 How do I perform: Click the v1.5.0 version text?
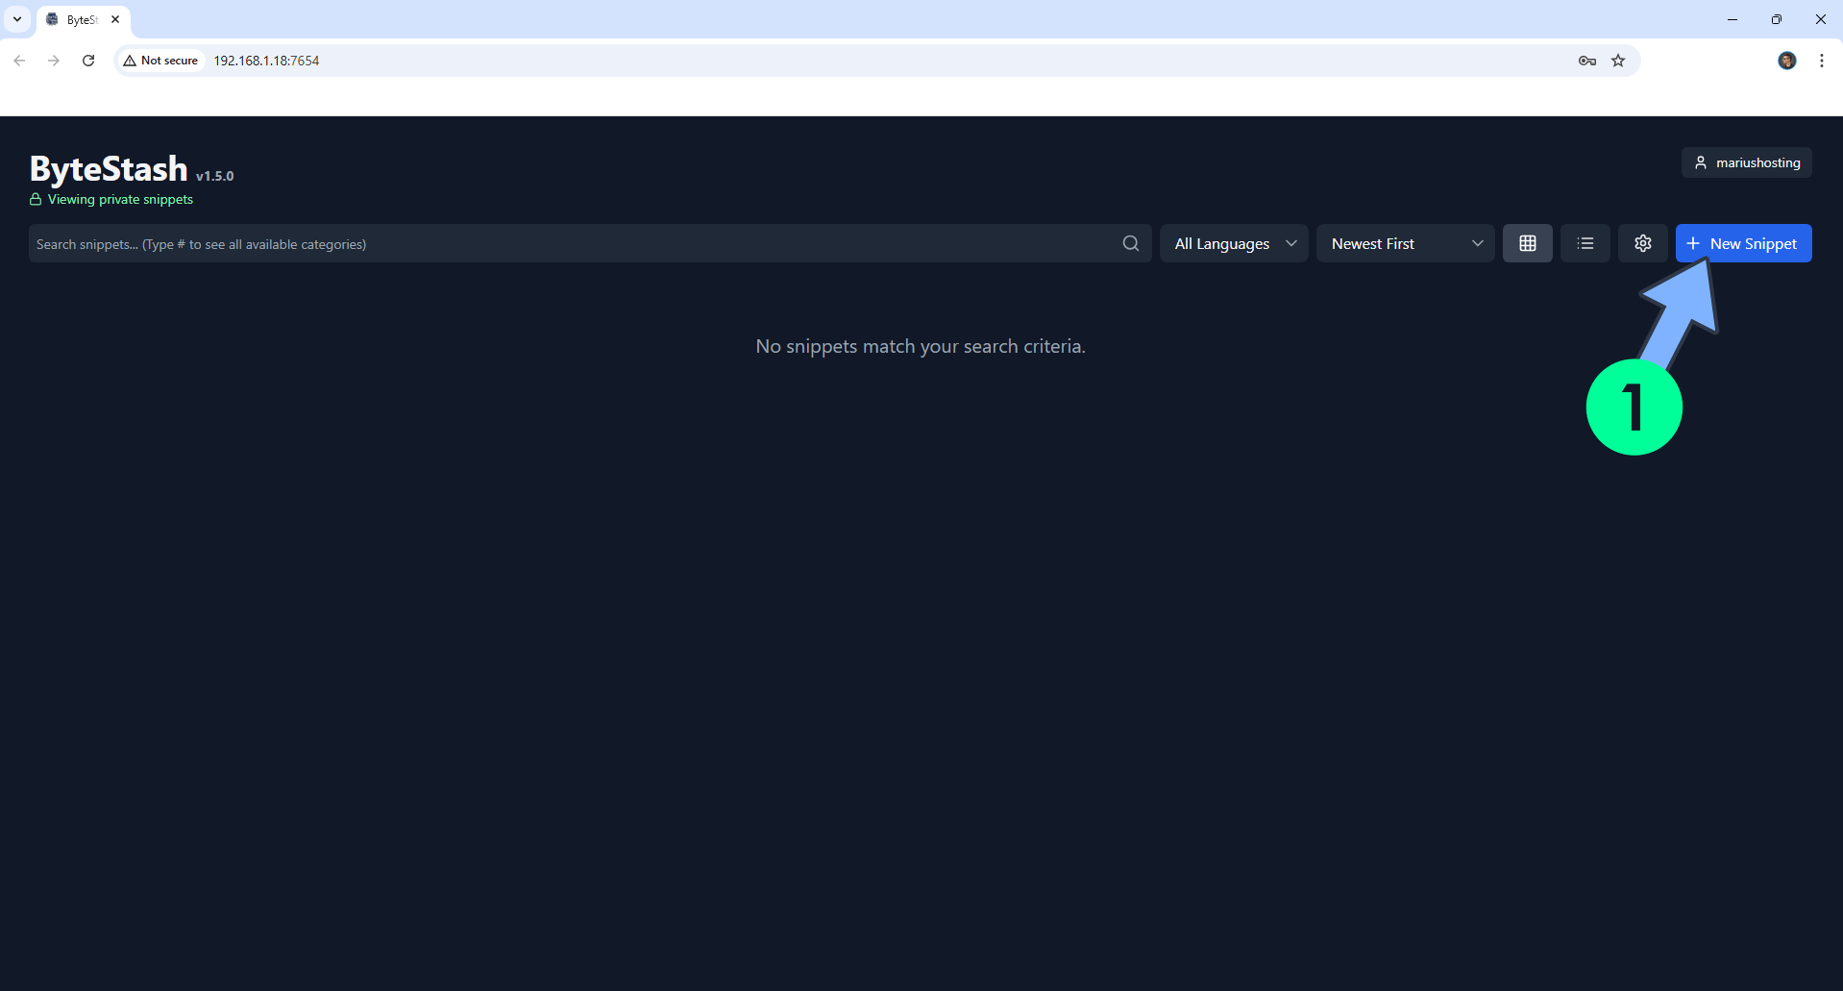(214, 176)
